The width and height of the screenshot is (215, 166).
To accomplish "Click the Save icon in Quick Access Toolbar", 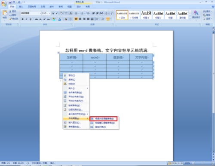I will click(10, 2).
